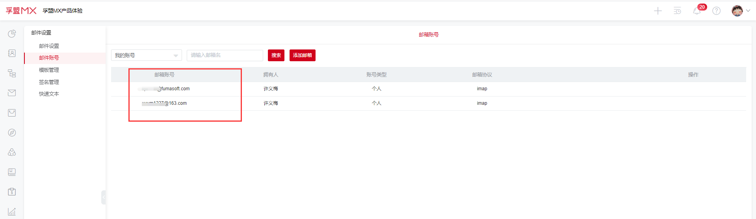The width and height of the screenshot is (756, 219).
Task: Focus the 请输入邮箱名 search field
Action: tap(225, 55)
